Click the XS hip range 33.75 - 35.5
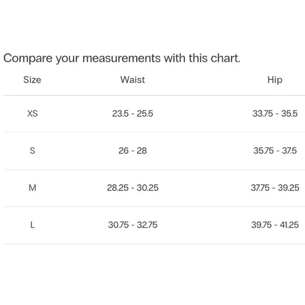305x305 pixels. pos(275,114)
